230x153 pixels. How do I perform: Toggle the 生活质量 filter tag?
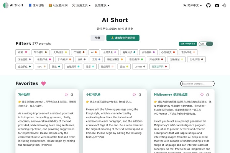click(110, 52)
